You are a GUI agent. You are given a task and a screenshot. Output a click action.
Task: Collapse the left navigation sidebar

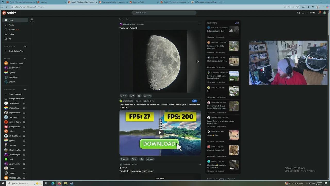pyautogui.click(x=32, y=20)
